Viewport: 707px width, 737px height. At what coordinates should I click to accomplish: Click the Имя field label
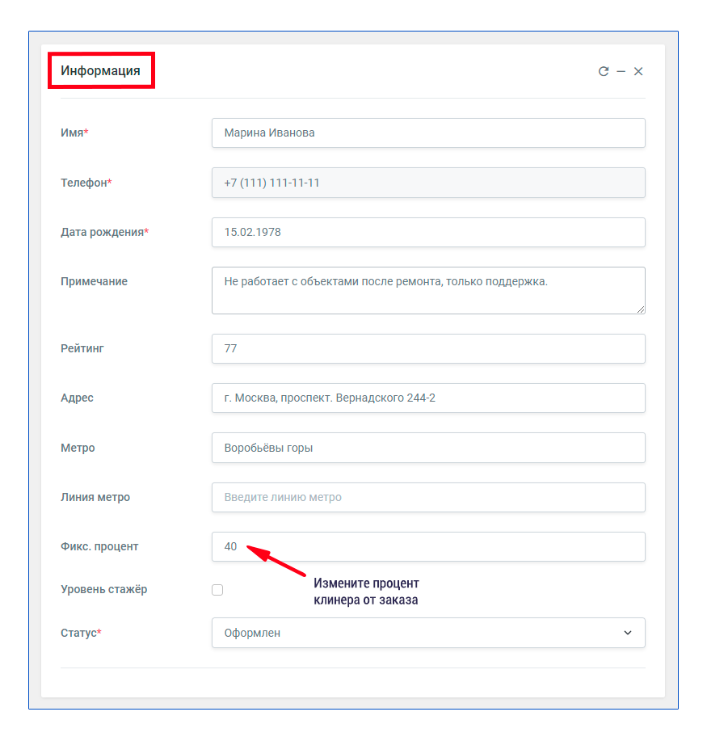point(74,133)
